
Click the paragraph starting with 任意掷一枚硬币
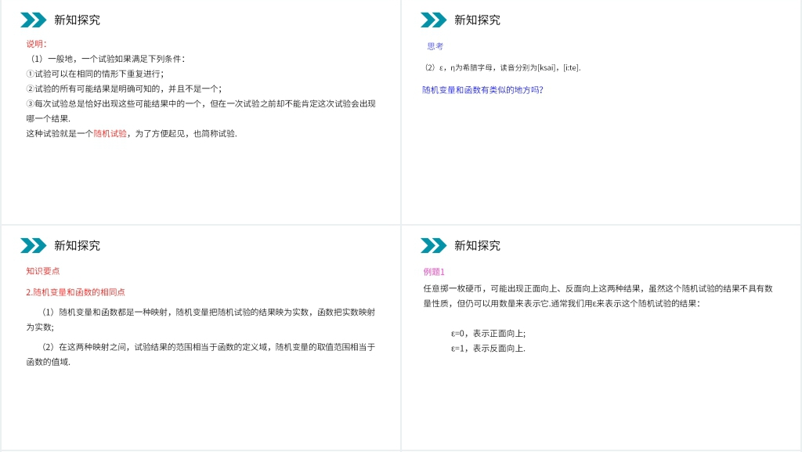coord(598,295)
